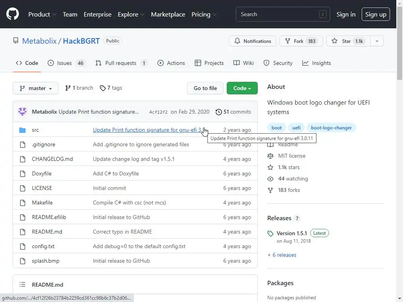Open the CHANGELOG.md file

click(x=52, y=159)
